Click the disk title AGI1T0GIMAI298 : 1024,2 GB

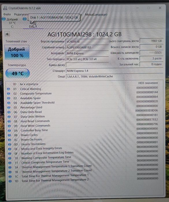click(84, 34)
